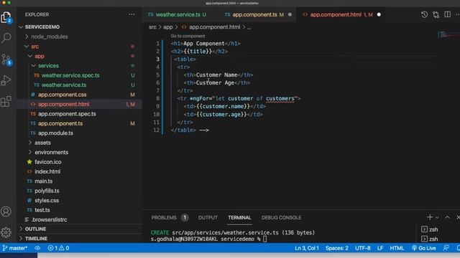The height and width of the screenshot is (258, 460).
Task: Open favicon.ico file
Action: tap(47, 162)
